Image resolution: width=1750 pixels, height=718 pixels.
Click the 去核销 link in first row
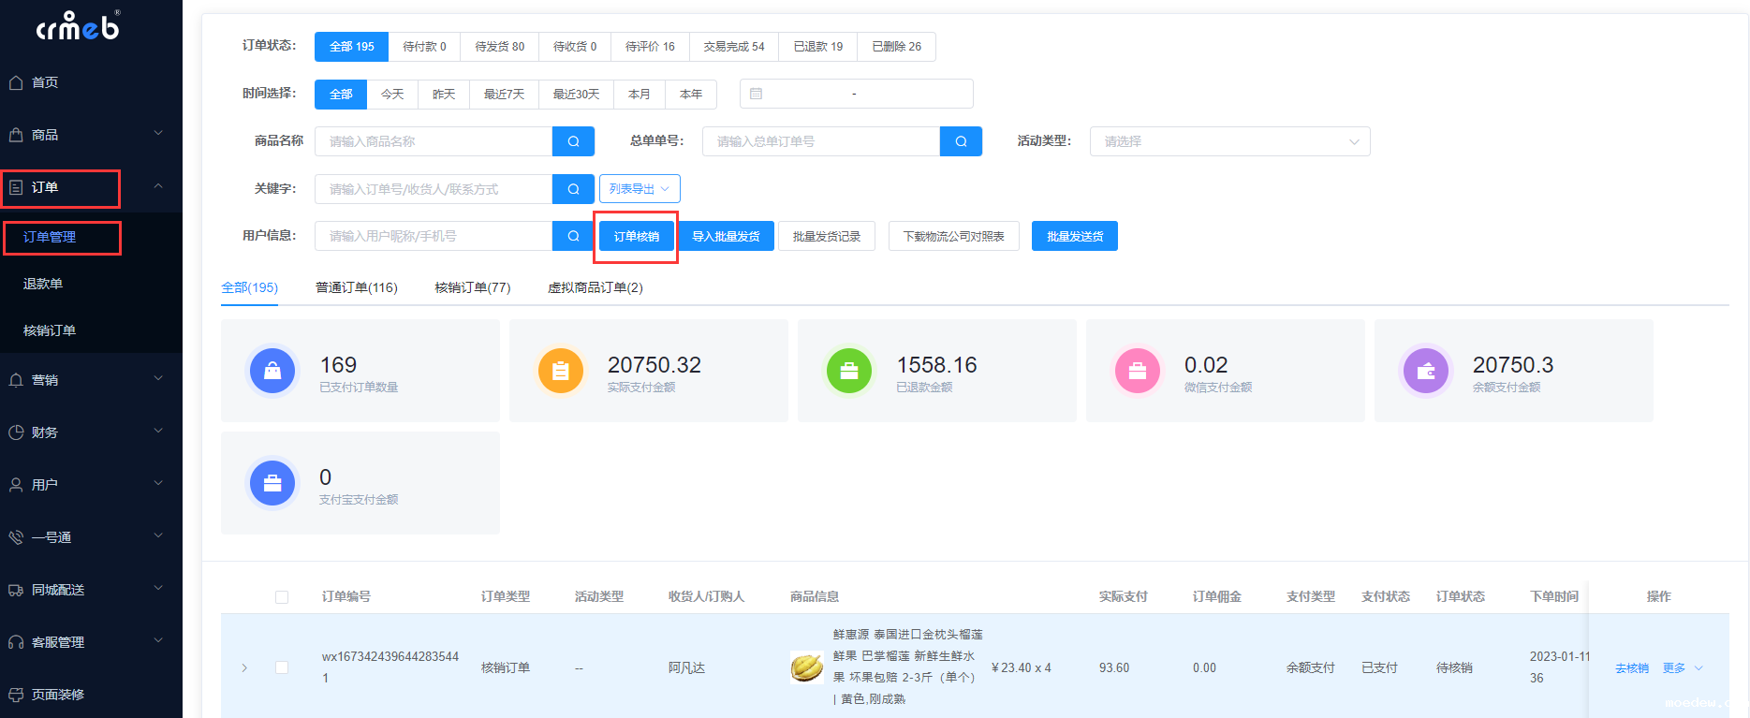click(1631, 668)
